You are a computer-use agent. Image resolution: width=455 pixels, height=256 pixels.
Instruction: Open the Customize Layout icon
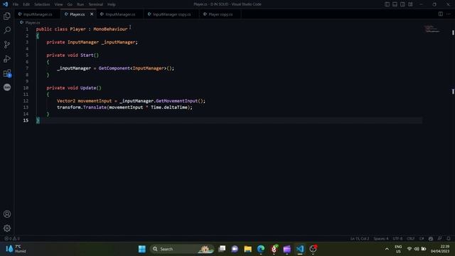pyautogui.click(x=411, y=4)
